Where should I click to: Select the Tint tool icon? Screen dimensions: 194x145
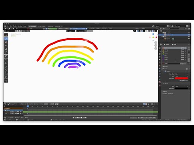coord(6,49)
